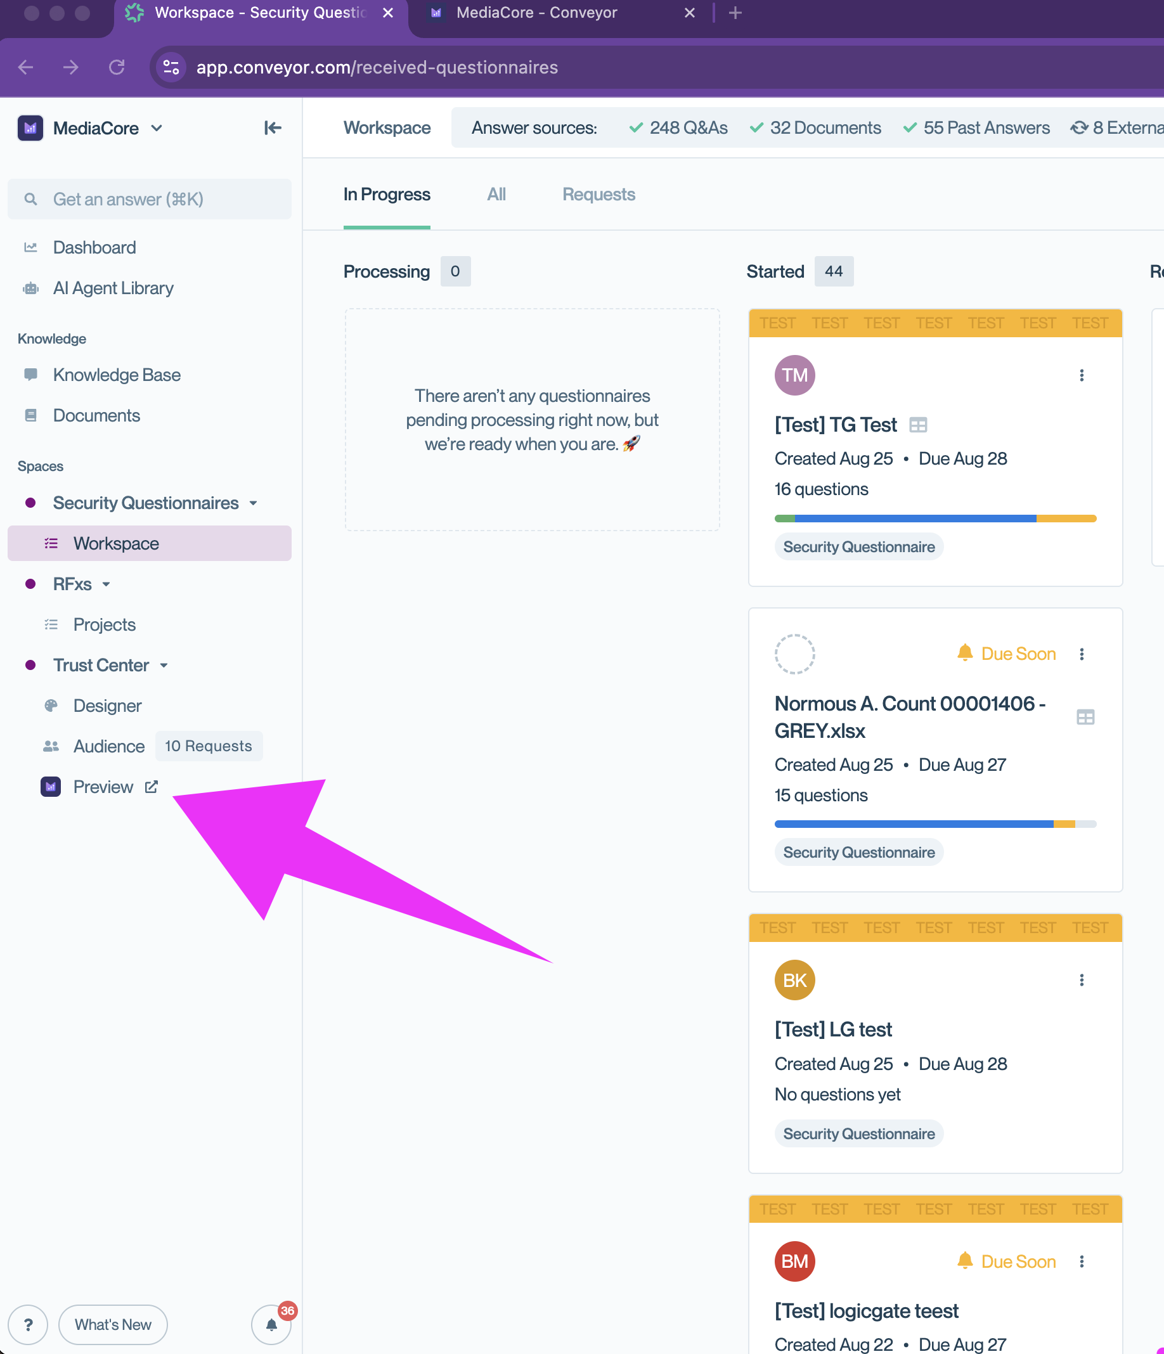The height and width of the screenshot is (1354, 1164).
Task: Click the BK avatar on LG test card
Action: 795,980
